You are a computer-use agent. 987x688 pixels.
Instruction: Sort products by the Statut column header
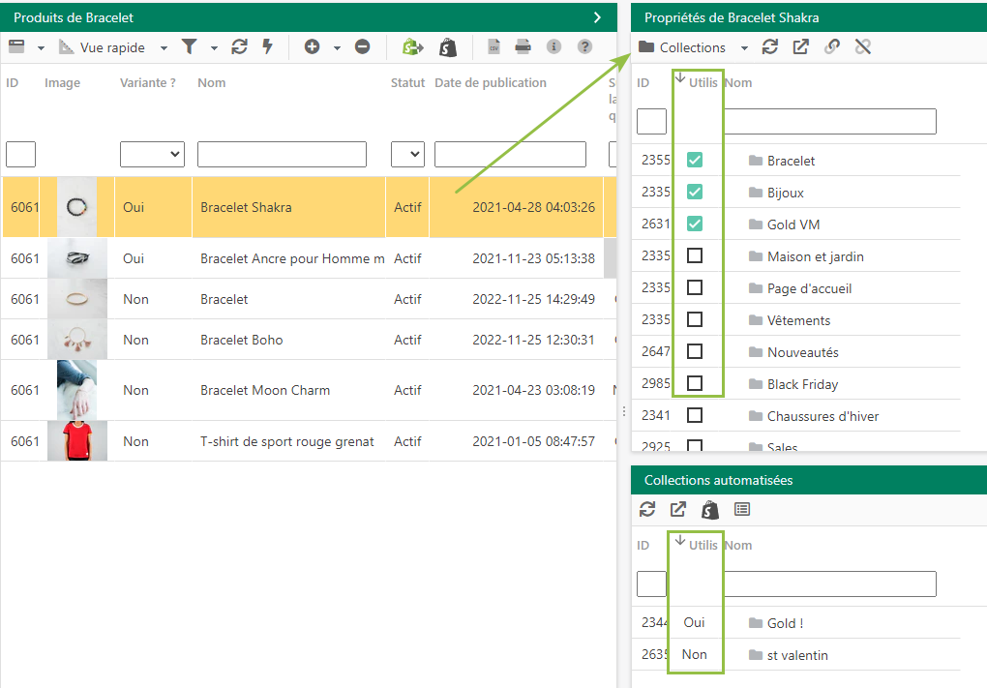[408, 83]
